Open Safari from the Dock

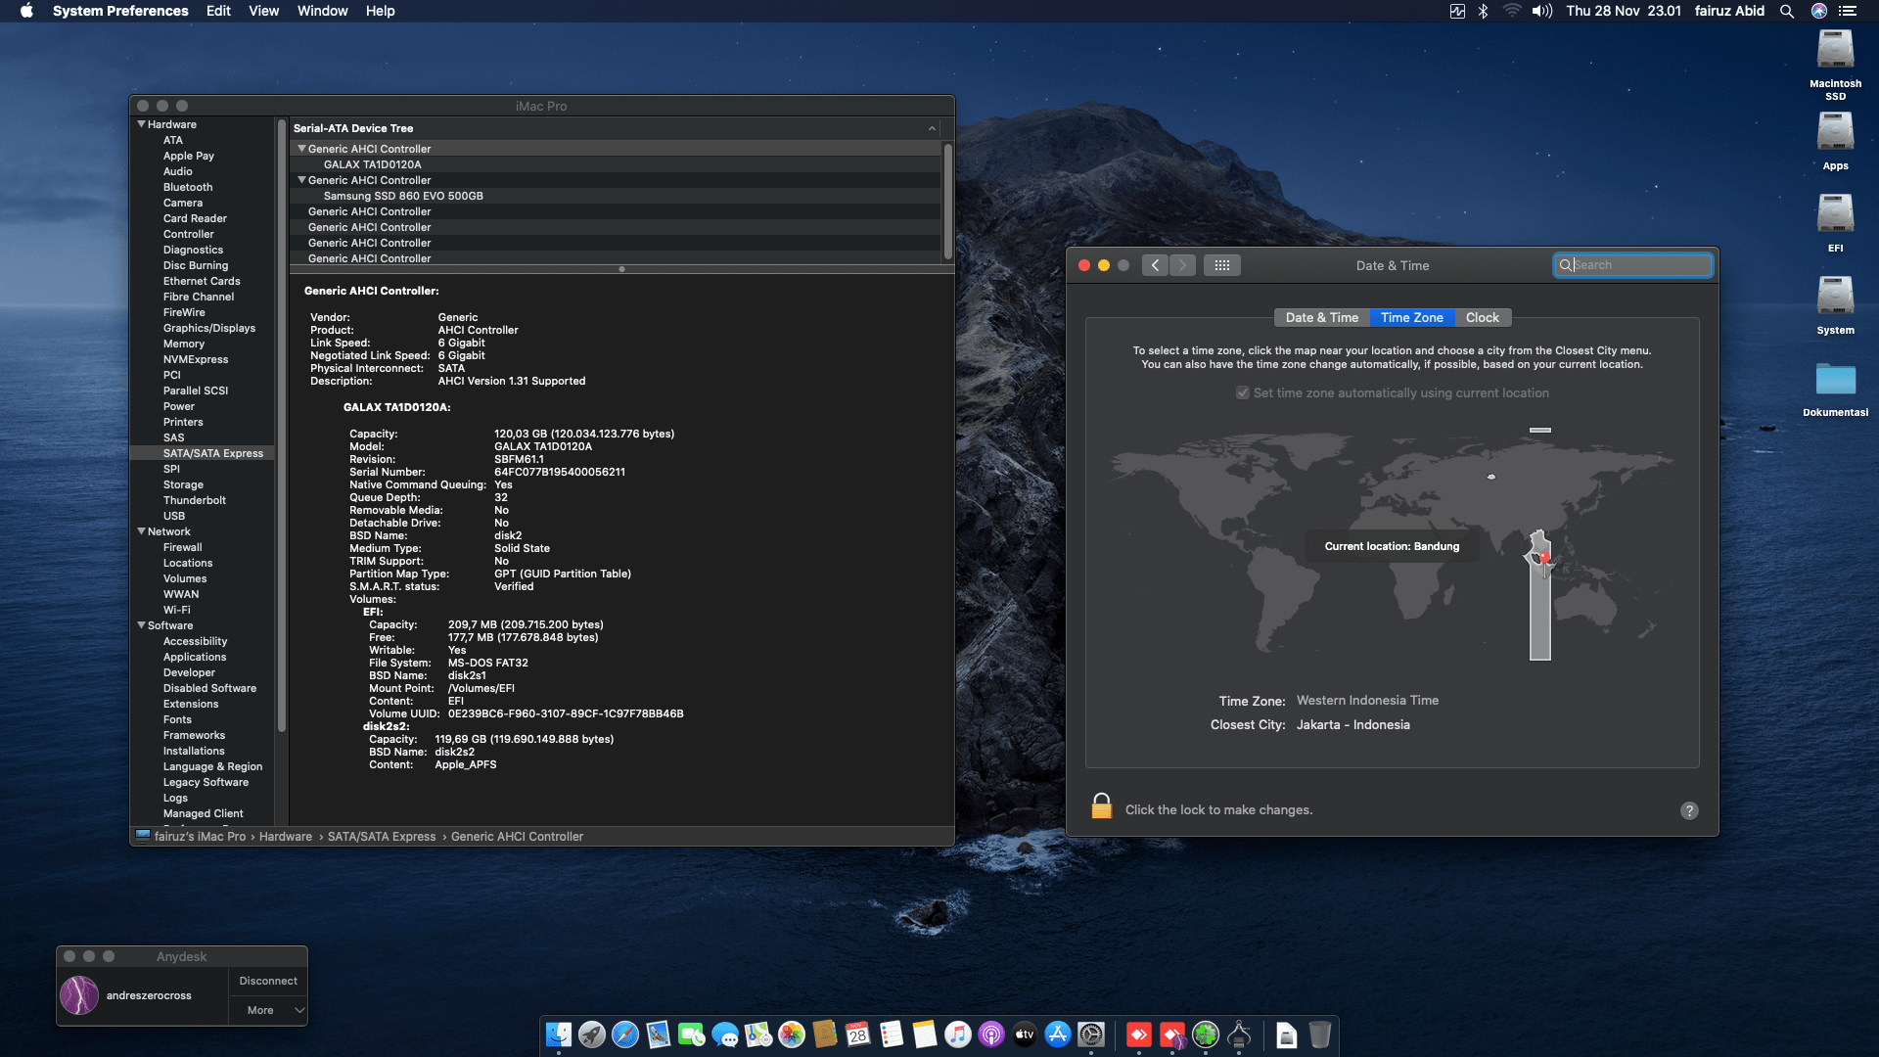coord(623,1034)
